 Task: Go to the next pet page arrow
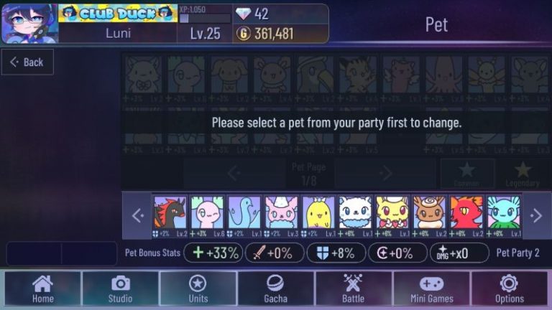point(385,172)
